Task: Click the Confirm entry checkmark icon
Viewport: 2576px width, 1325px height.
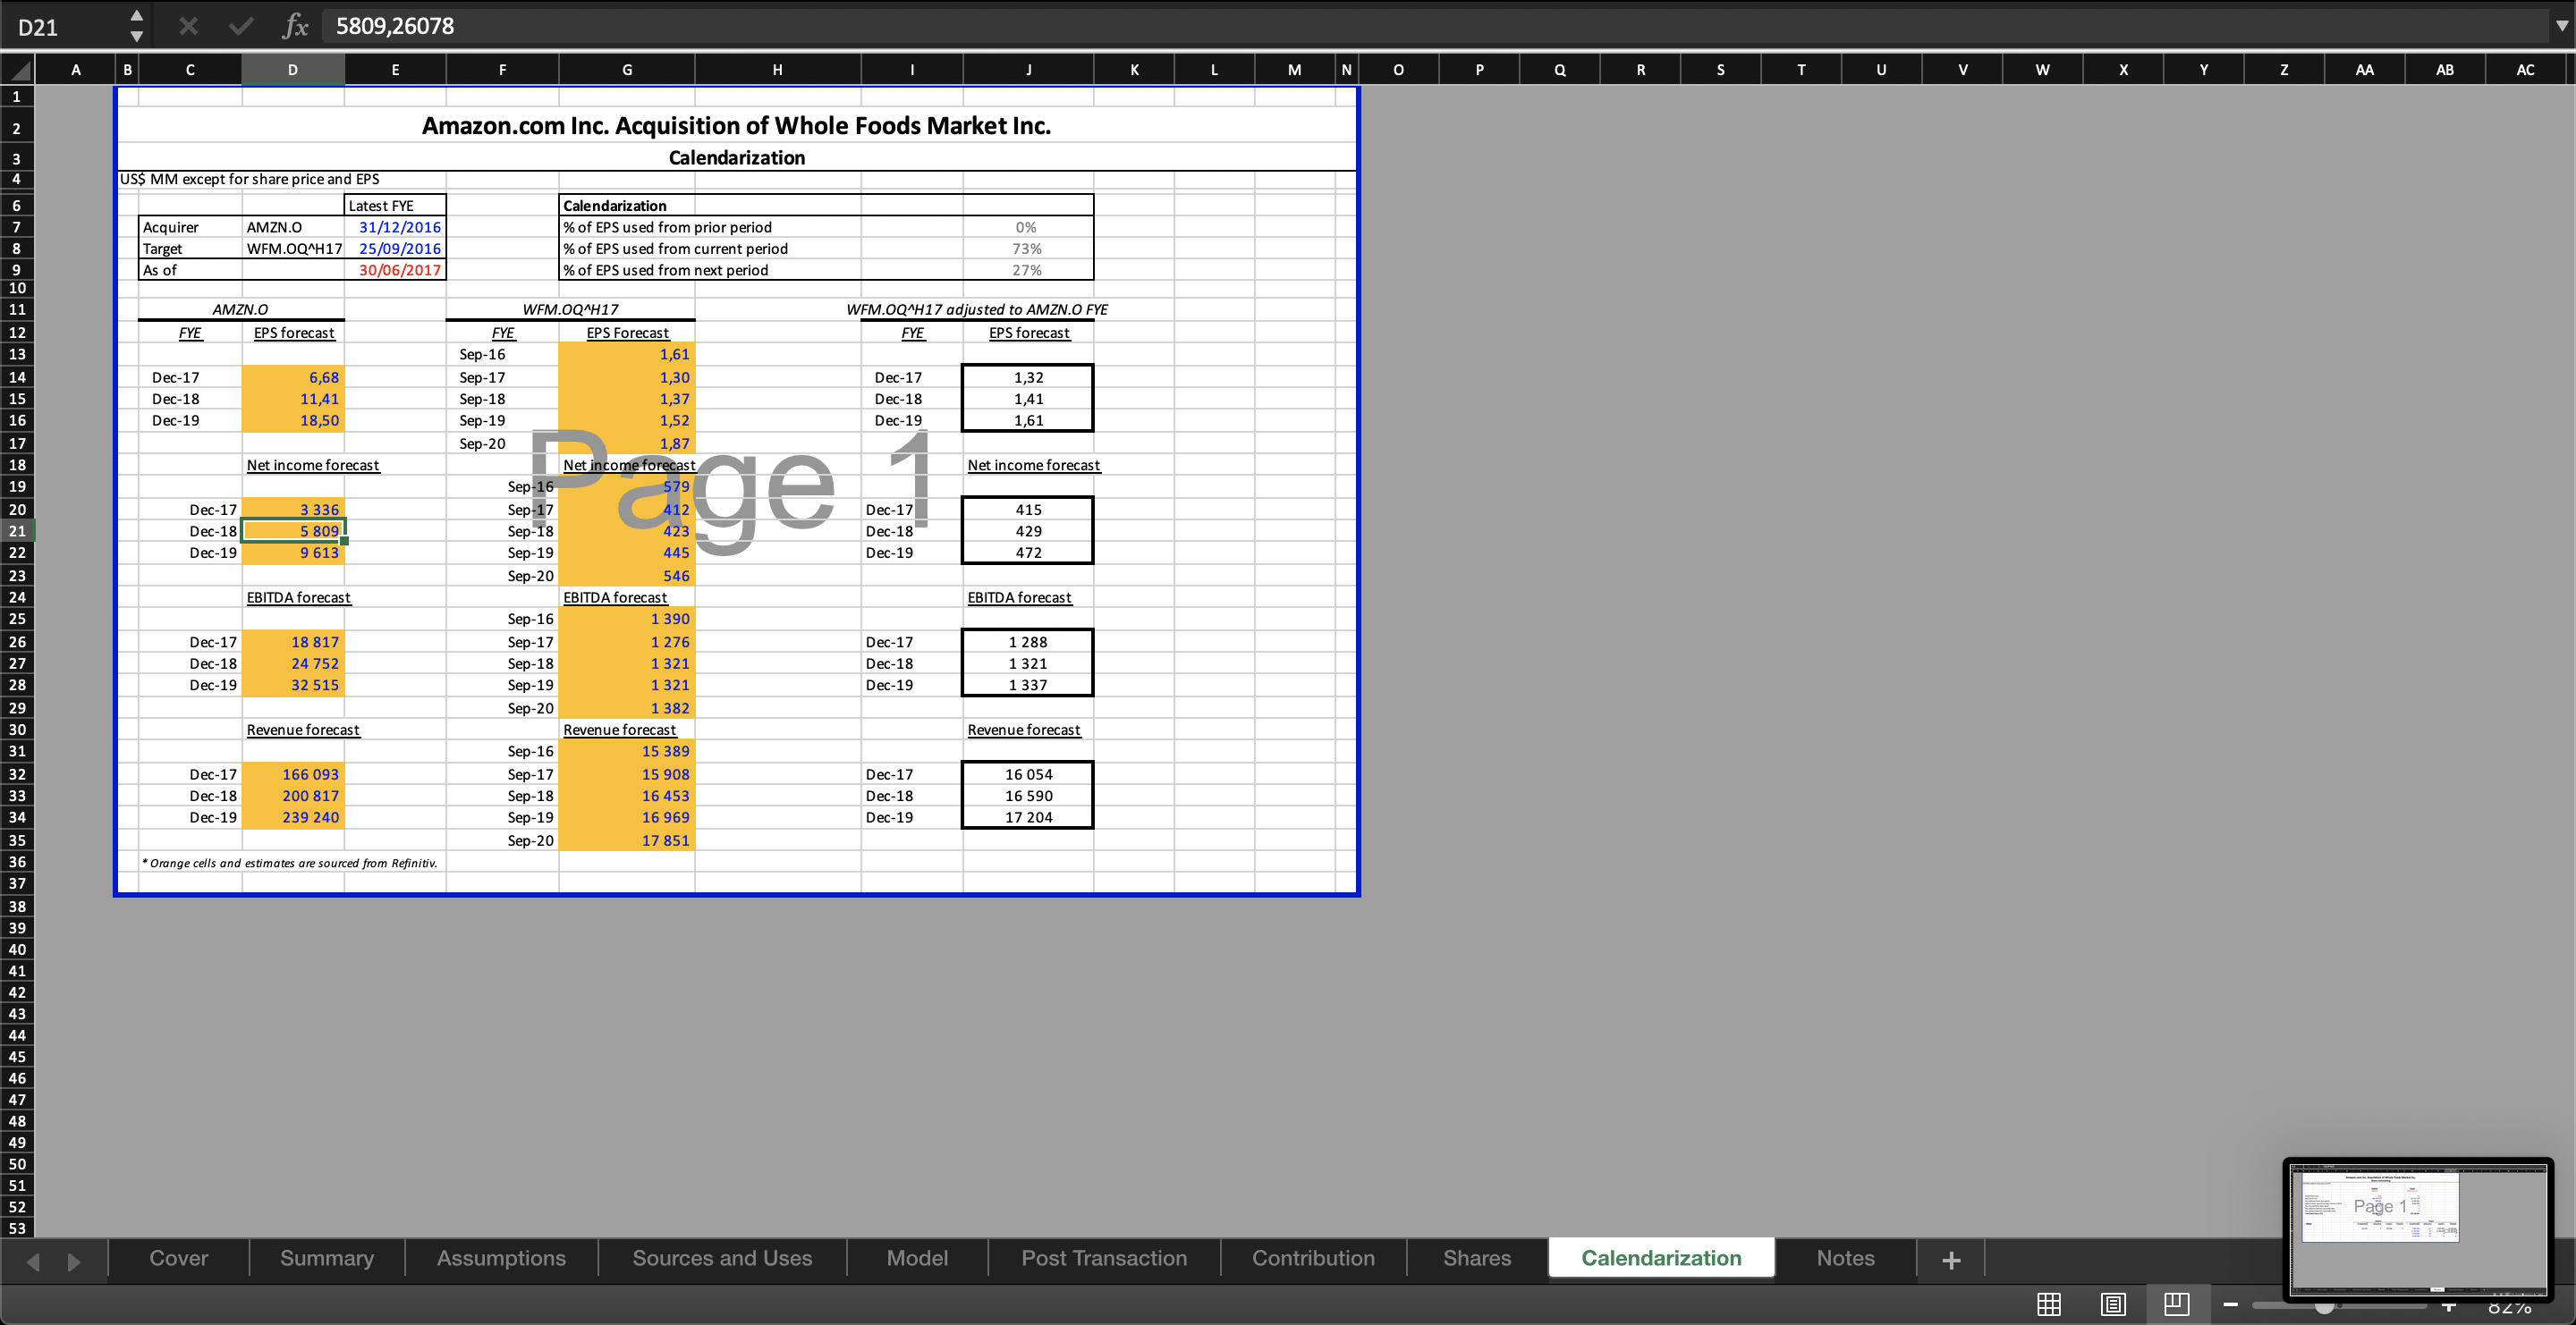Action: (x=241, y=26)
